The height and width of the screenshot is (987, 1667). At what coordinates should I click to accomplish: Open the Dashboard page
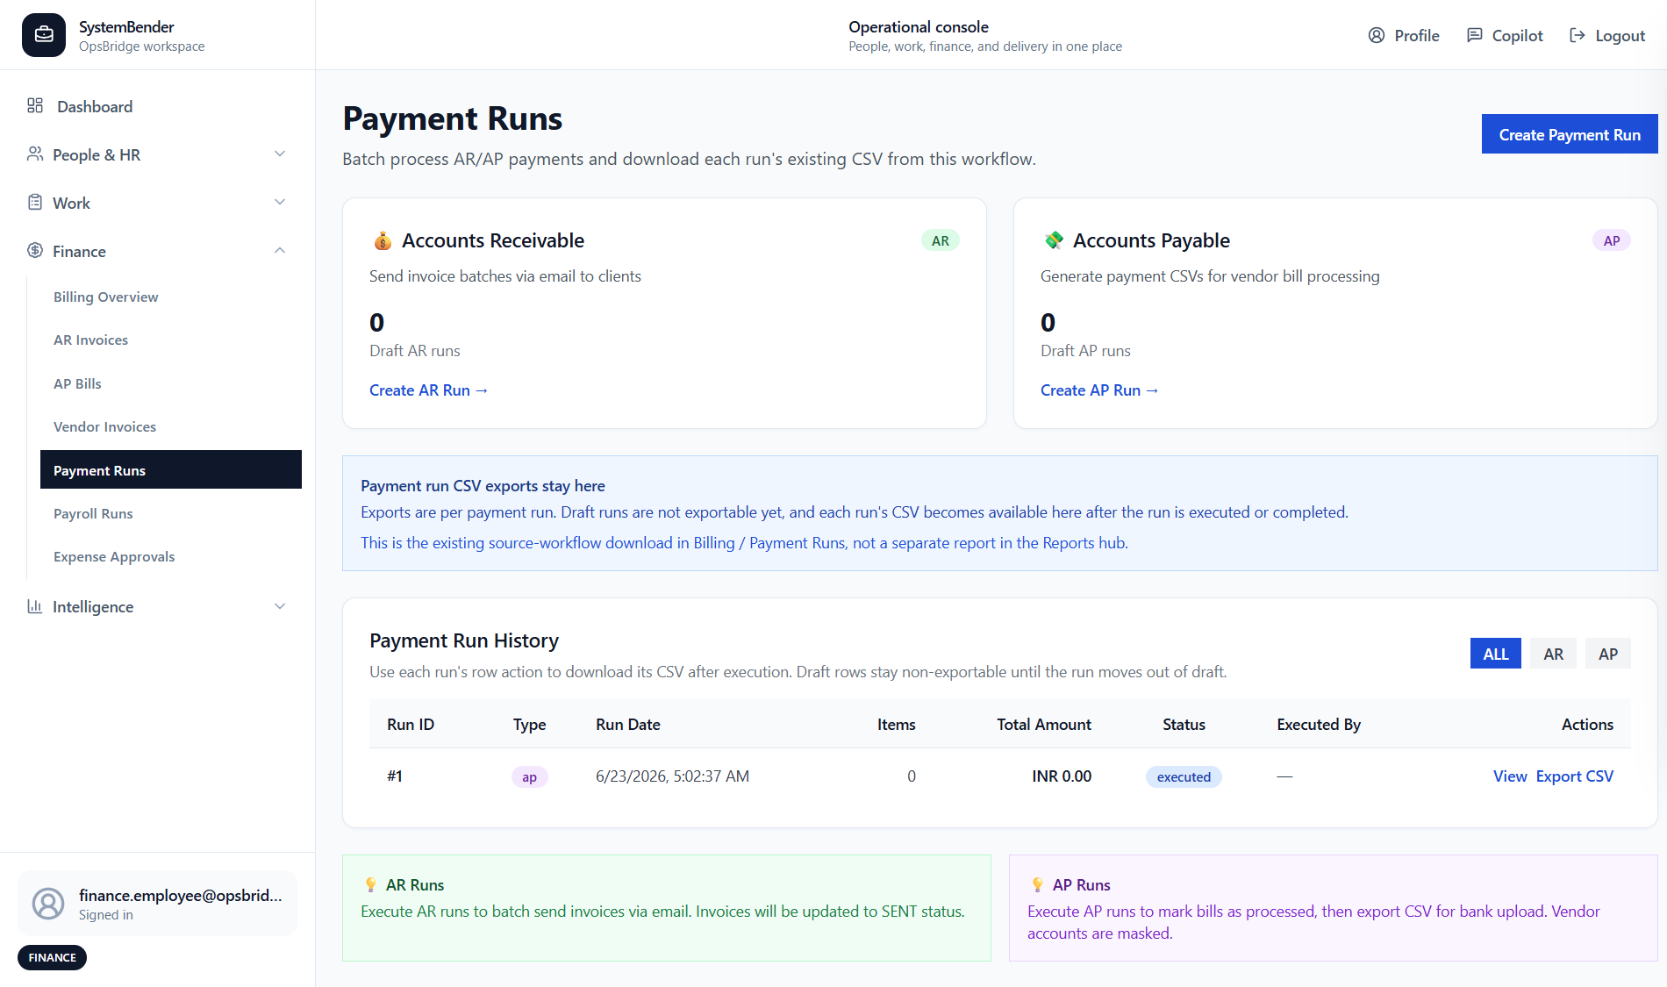click(95, 106)
